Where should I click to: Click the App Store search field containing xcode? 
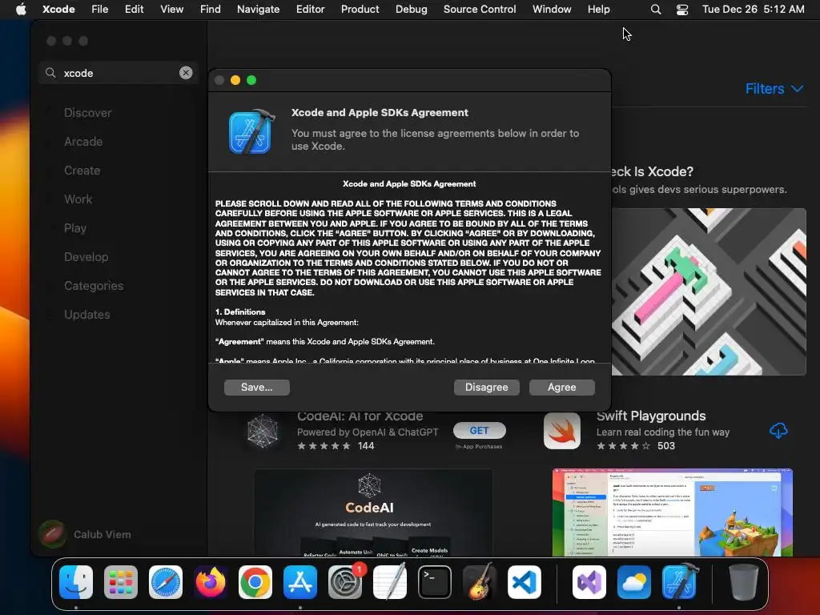(119, 73)
